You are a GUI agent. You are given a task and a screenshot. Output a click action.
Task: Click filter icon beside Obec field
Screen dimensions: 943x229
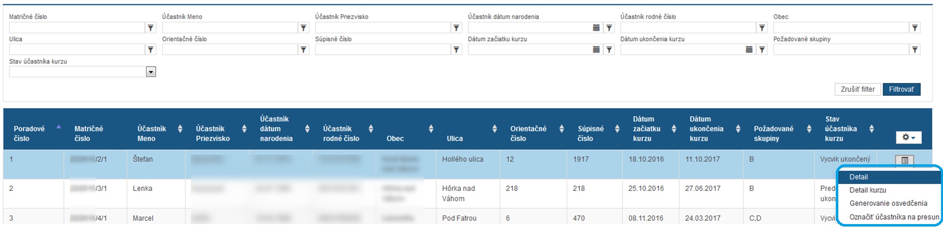click(915, 28)
